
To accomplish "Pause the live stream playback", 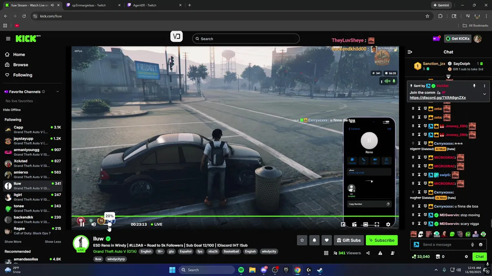I will click(82, 224).
